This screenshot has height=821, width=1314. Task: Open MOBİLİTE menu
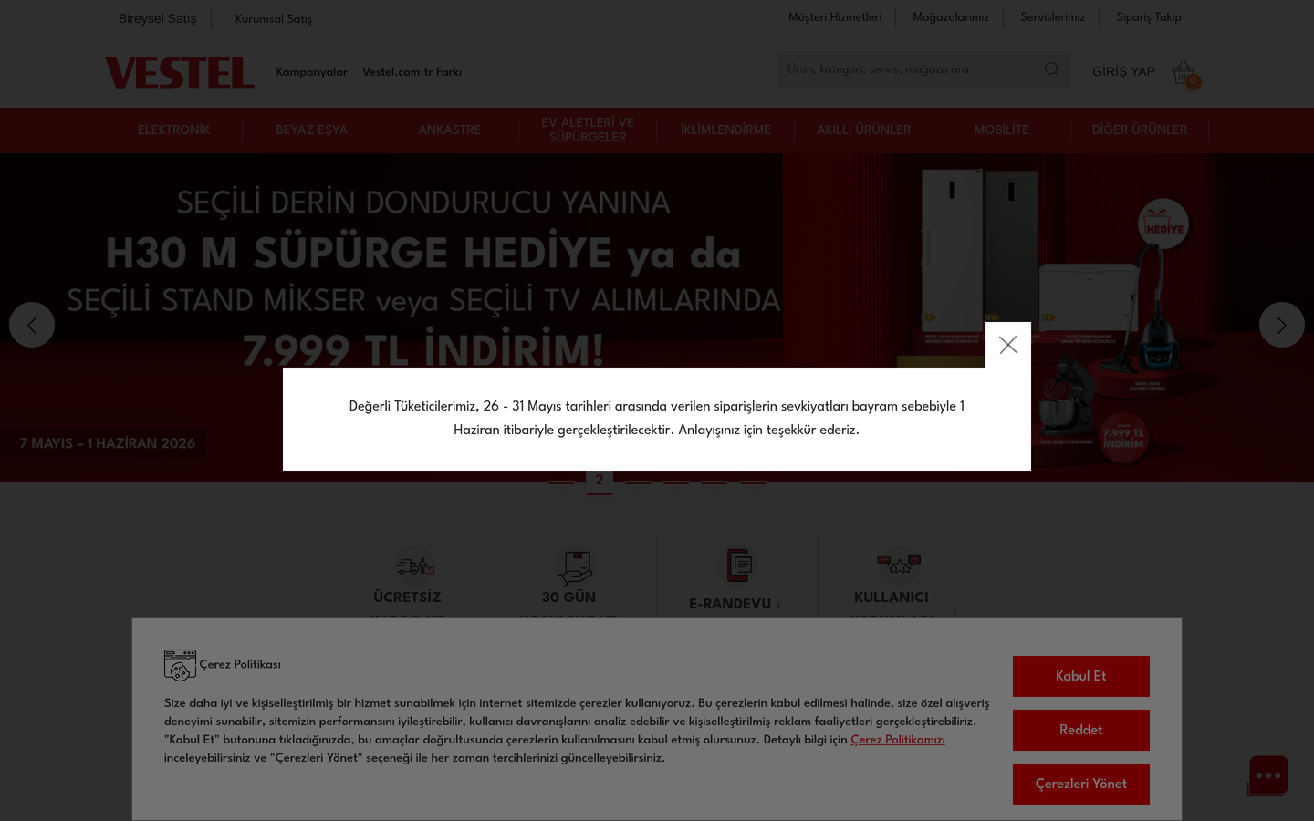1001,130
